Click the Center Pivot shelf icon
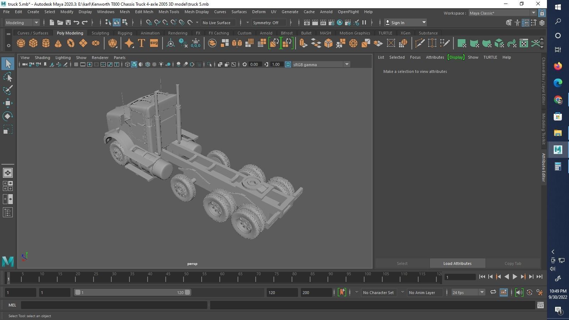 (171, 43)
